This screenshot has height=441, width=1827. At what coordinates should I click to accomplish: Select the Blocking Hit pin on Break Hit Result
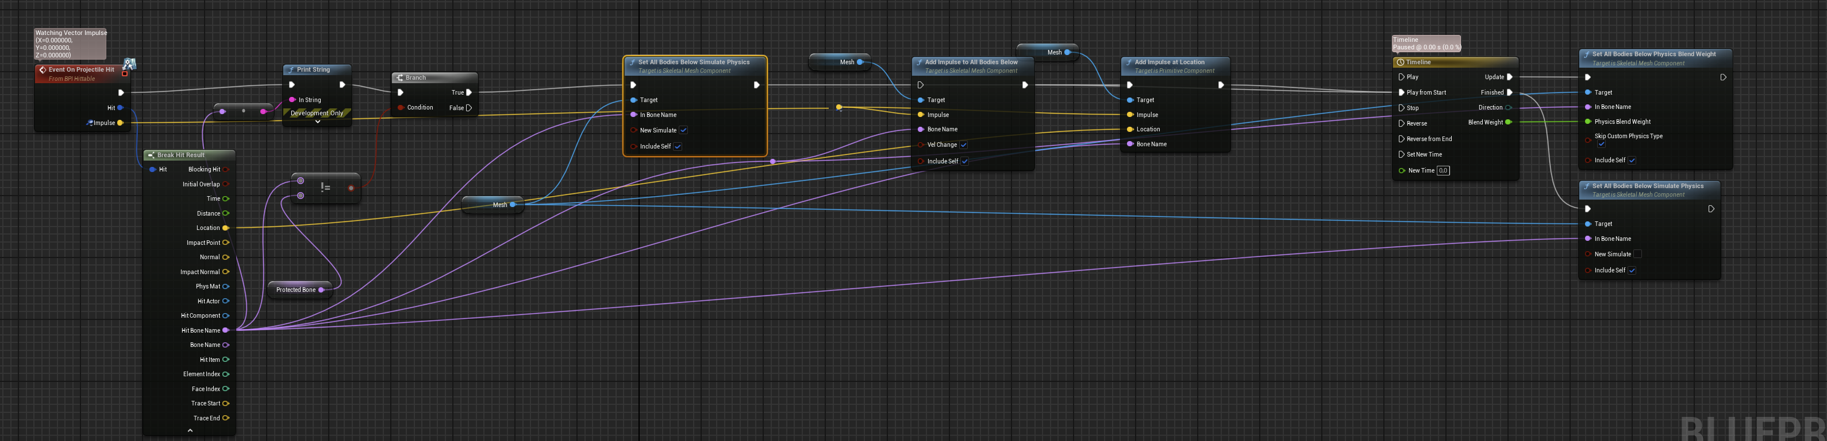[226, 169]
